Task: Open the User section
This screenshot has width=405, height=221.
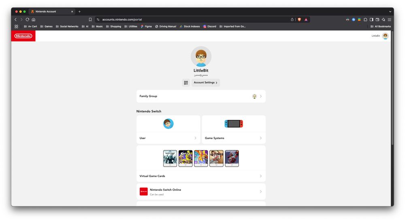Action: click(168, 130)
